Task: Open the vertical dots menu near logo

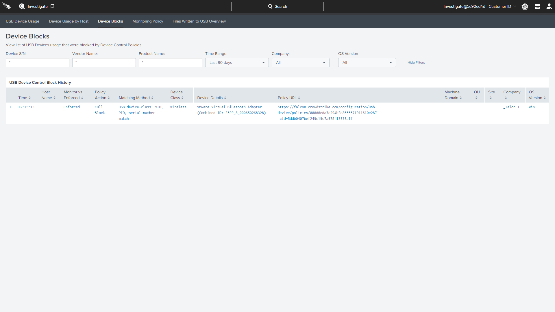Action: click(x=15, y=6)
